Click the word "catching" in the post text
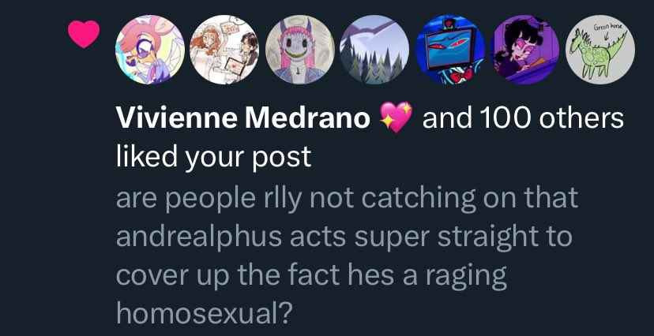 [x=418, y=198]
